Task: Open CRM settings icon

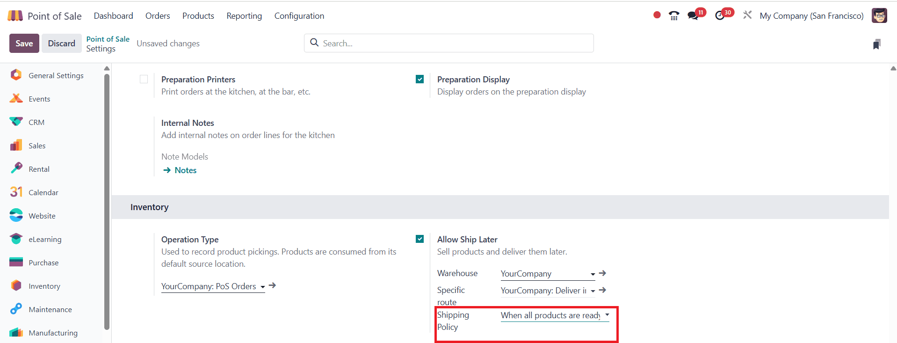Action: [x=16, y=122]
